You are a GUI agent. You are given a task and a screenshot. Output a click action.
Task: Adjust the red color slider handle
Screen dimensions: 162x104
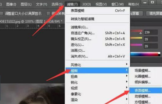coord(141,33)
